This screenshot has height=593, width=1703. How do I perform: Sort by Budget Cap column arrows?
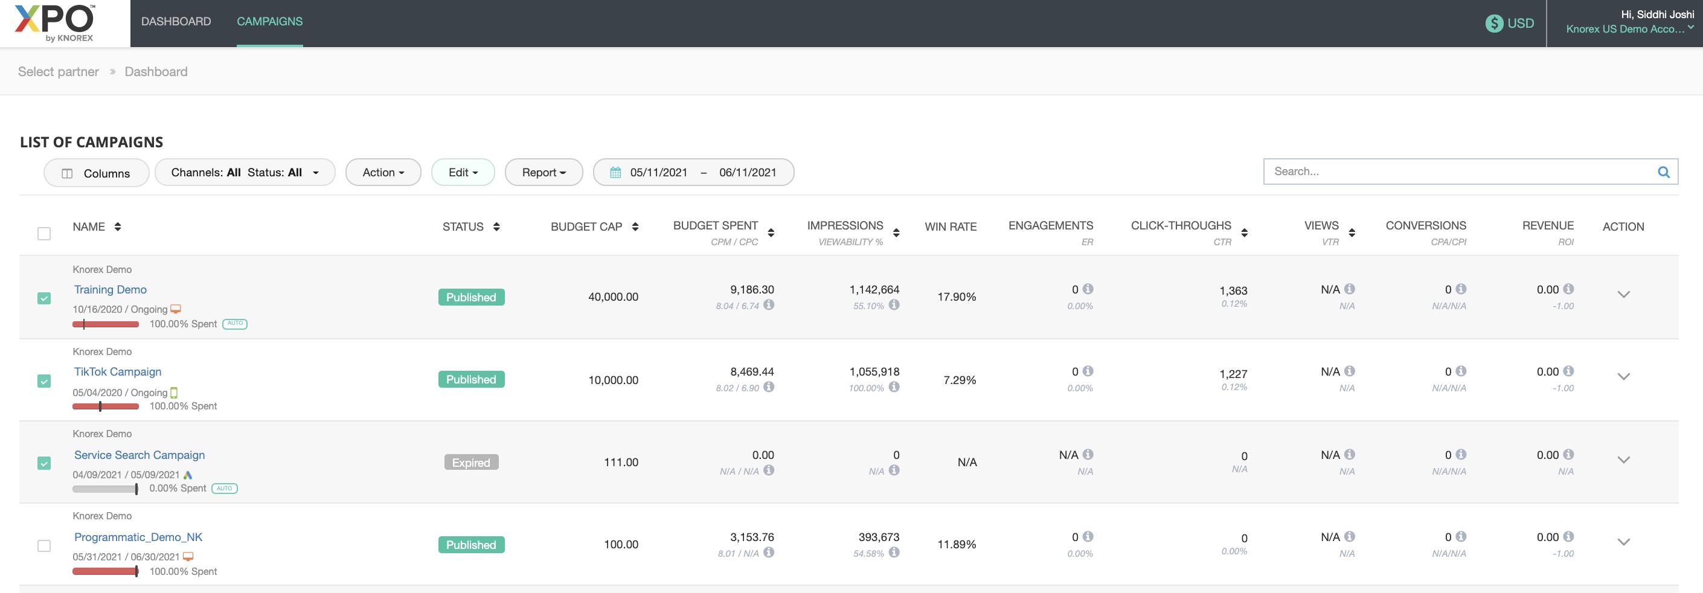click(635, 227)
